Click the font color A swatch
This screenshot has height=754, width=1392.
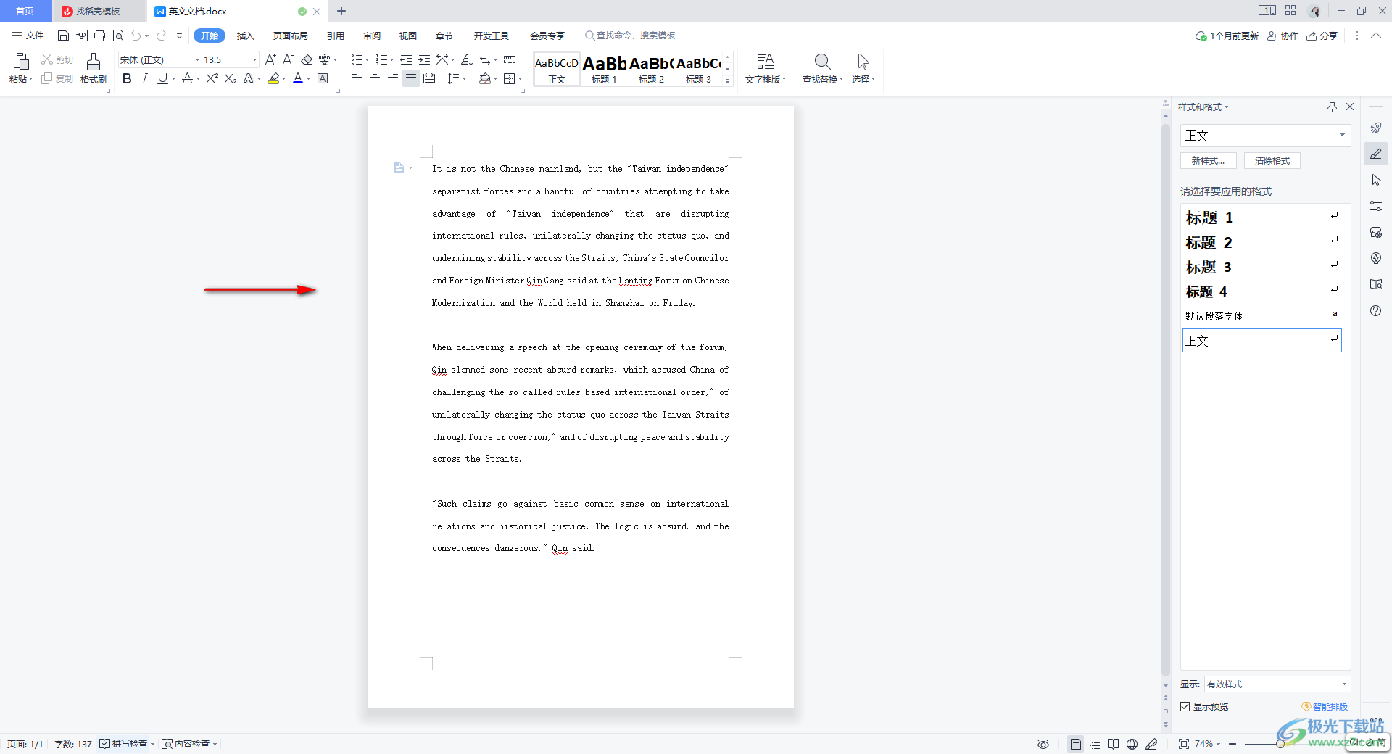[298, 78]
